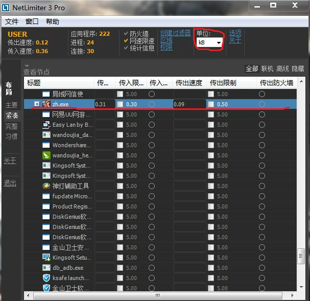310x301 pixels.
Task: Click the 权限 link
Action: coord(166,47)
